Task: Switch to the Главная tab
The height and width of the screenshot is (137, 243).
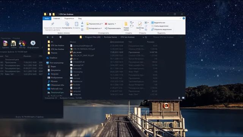Action: click(57, 19)
